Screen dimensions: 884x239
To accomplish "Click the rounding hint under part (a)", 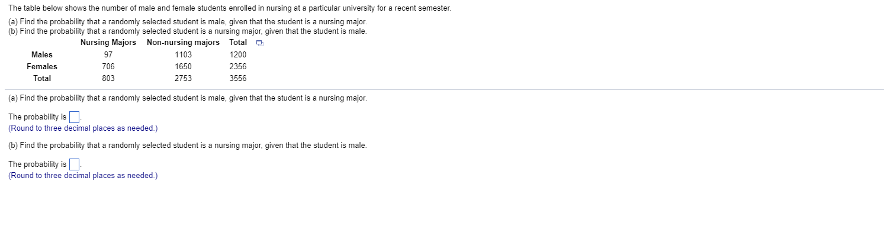I will (83, 128).
